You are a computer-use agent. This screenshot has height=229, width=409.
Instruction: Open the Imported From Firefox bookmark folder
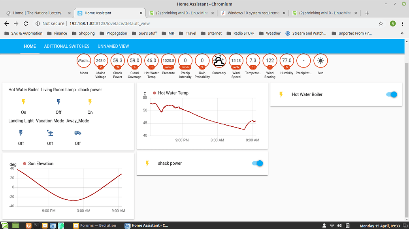(352, 33)
